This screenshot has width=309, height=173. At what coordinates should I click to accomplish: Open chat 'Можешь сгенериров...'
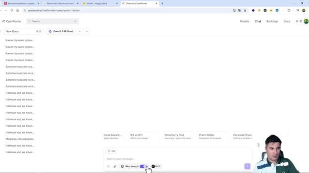[x=20, y=139]
